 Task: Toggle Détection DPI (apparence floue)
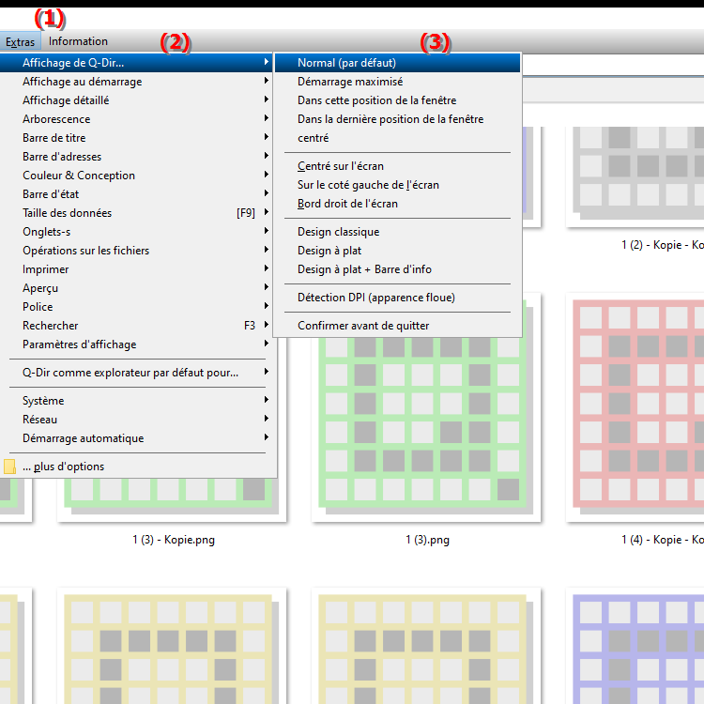[x=398, y=298]
